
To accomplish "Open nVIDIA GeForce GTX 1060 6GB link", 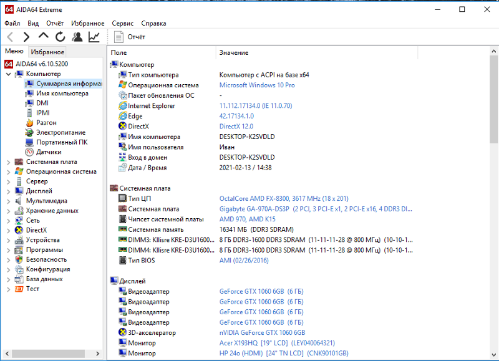I will click(x=262, y=333).
